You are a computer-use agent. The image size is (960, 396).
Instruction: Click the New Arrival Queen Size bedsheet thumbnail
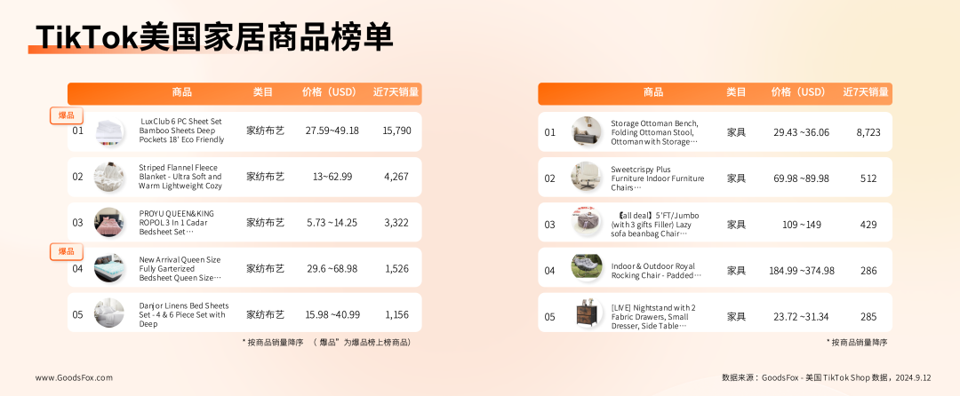coord(109,268)
